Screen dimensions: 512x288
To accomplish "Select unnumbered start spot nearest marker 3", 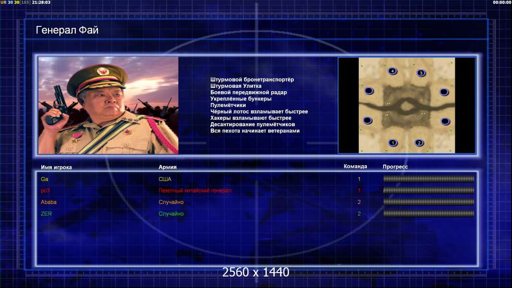I will (444, 92).
